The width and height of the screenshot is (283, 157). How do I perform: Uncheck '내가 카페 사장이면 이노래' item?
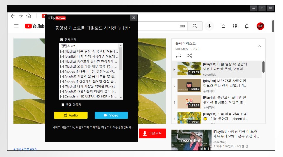(62, 56)
